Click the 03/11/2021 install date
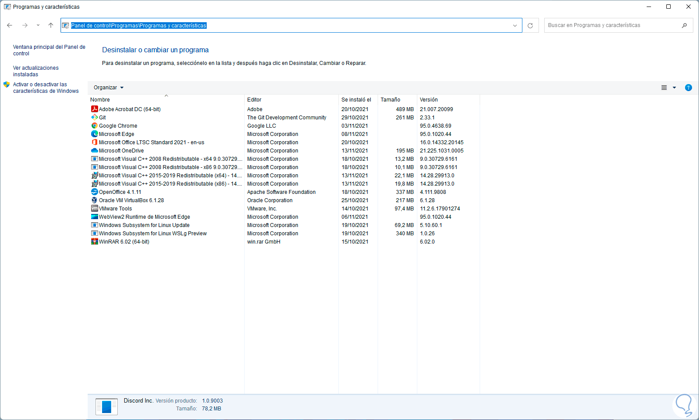 pyautogui.click(x=355, y=126)
